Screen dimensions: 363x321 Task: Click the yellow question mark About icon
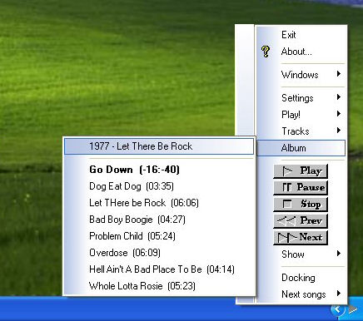266,52
